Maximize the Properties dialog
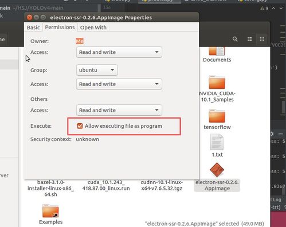Viewport: 286px width, 227px height. pyautogui.click(x=43, y=18)
